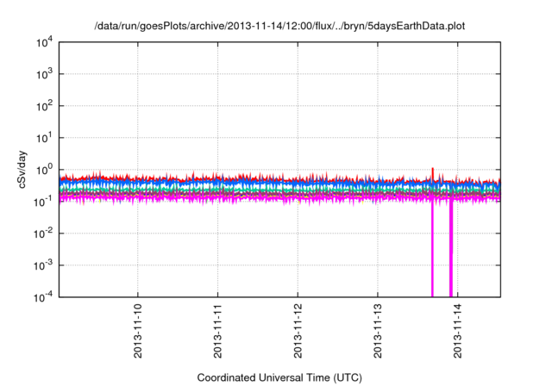Click the 10^4 y-axis tick label

pos(44,43)
